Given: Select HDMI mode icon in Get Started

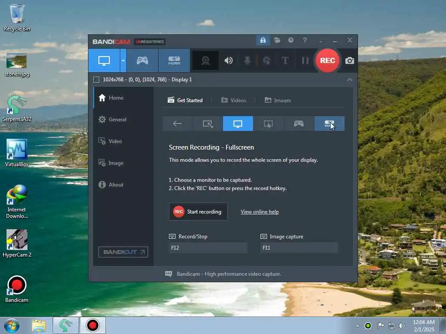Looking at the screenshot, I should coord(329,124).
